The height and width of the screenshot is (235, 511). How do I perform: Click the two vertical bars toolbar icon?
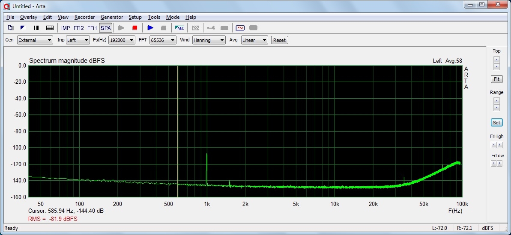pyautogui.click(x=36, y=28)
